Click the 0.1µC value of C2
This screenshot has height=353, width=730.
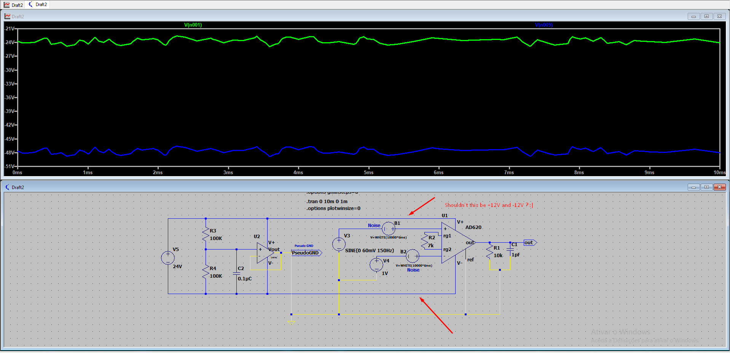click(x=245, y=279)
